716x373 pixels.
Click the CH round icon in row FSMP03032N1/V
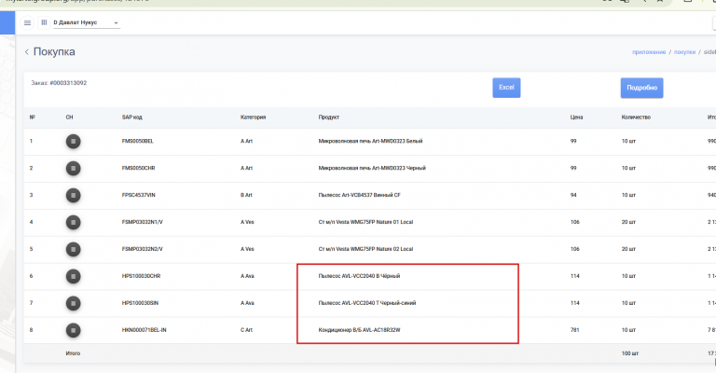tap(73, 222)
